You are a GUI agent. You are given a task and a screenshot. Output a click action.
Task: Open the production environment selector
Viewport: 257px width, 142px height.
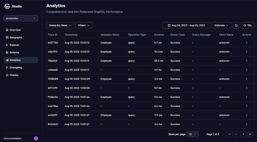21,18
